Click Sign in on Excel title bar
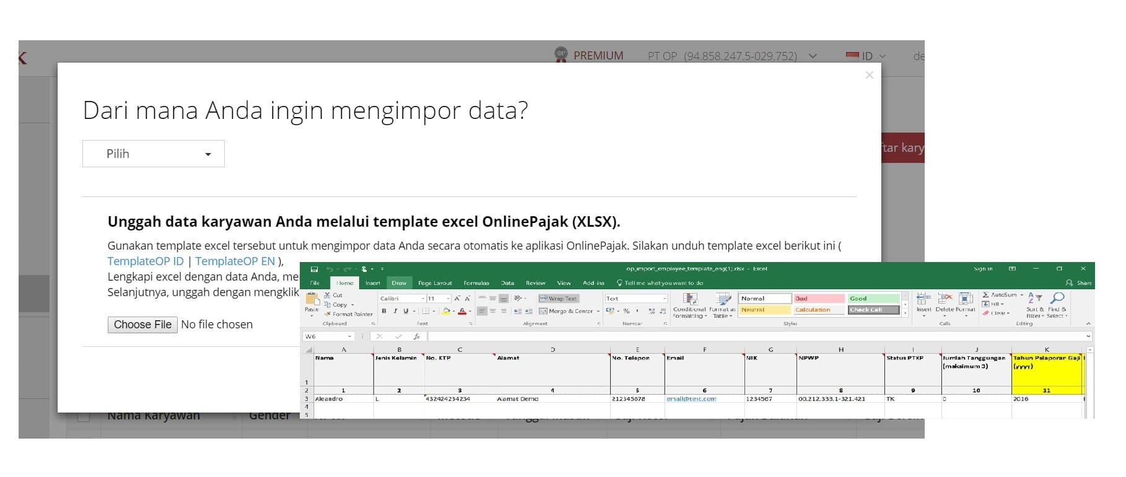This screenshot has width=1126, height=477. pyautogui.click(x=983, y=269)
